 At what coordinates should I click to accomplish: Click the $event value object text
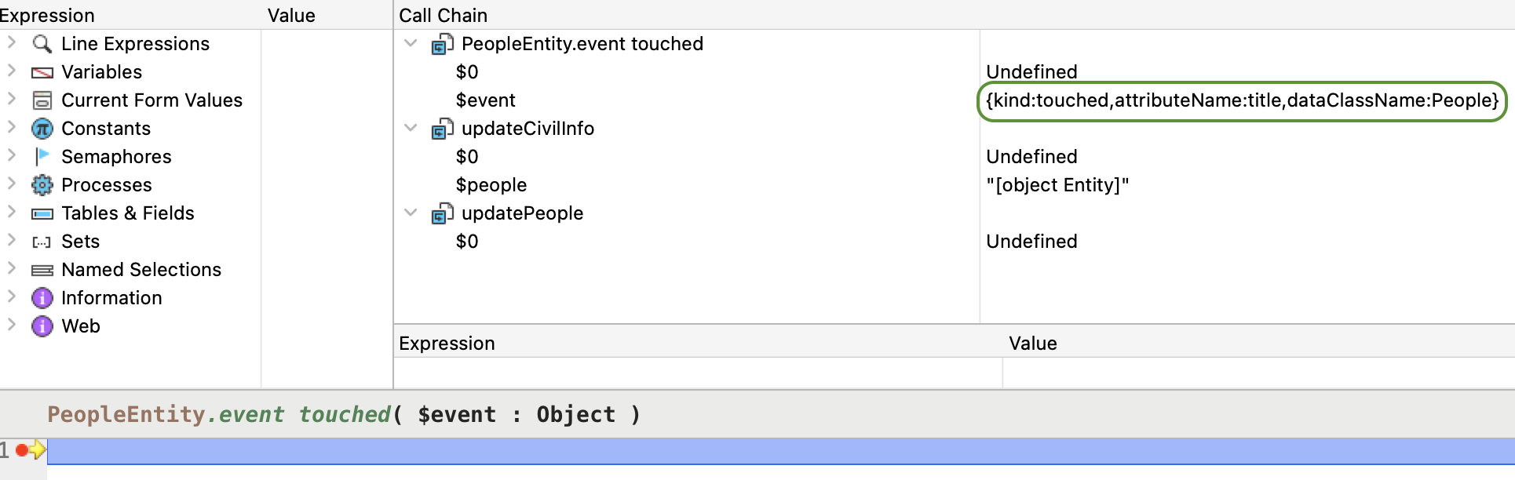click(x=1242, y=100)
